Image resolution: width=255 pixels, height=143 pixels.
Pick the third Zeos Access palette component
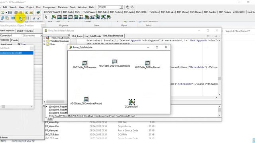(65, 17)
